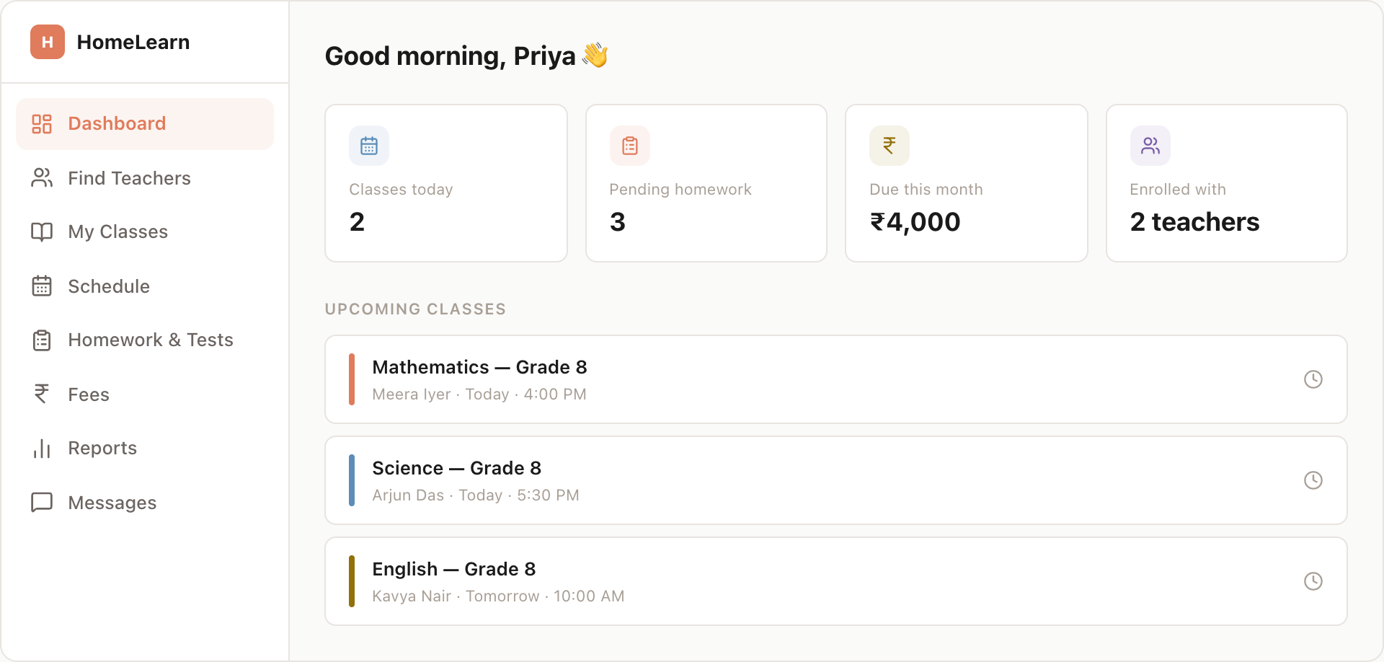Open the English — Grade 8 class
The height and width of the screenshot is (662, 1384).
(453, 570)
